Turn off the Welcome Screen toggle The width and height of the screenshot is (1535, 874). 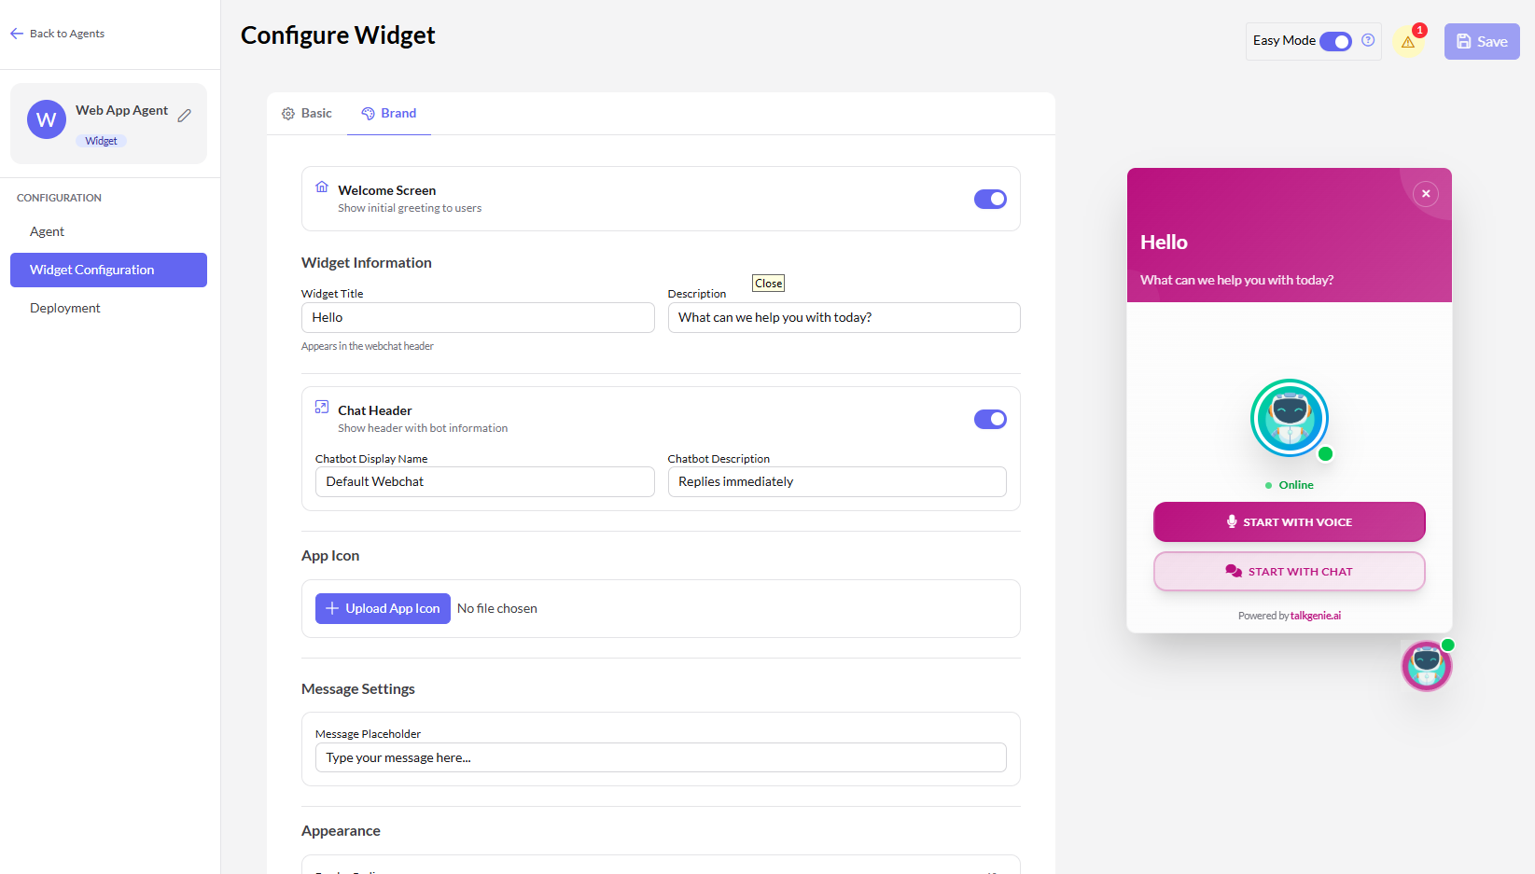[990, 199]
